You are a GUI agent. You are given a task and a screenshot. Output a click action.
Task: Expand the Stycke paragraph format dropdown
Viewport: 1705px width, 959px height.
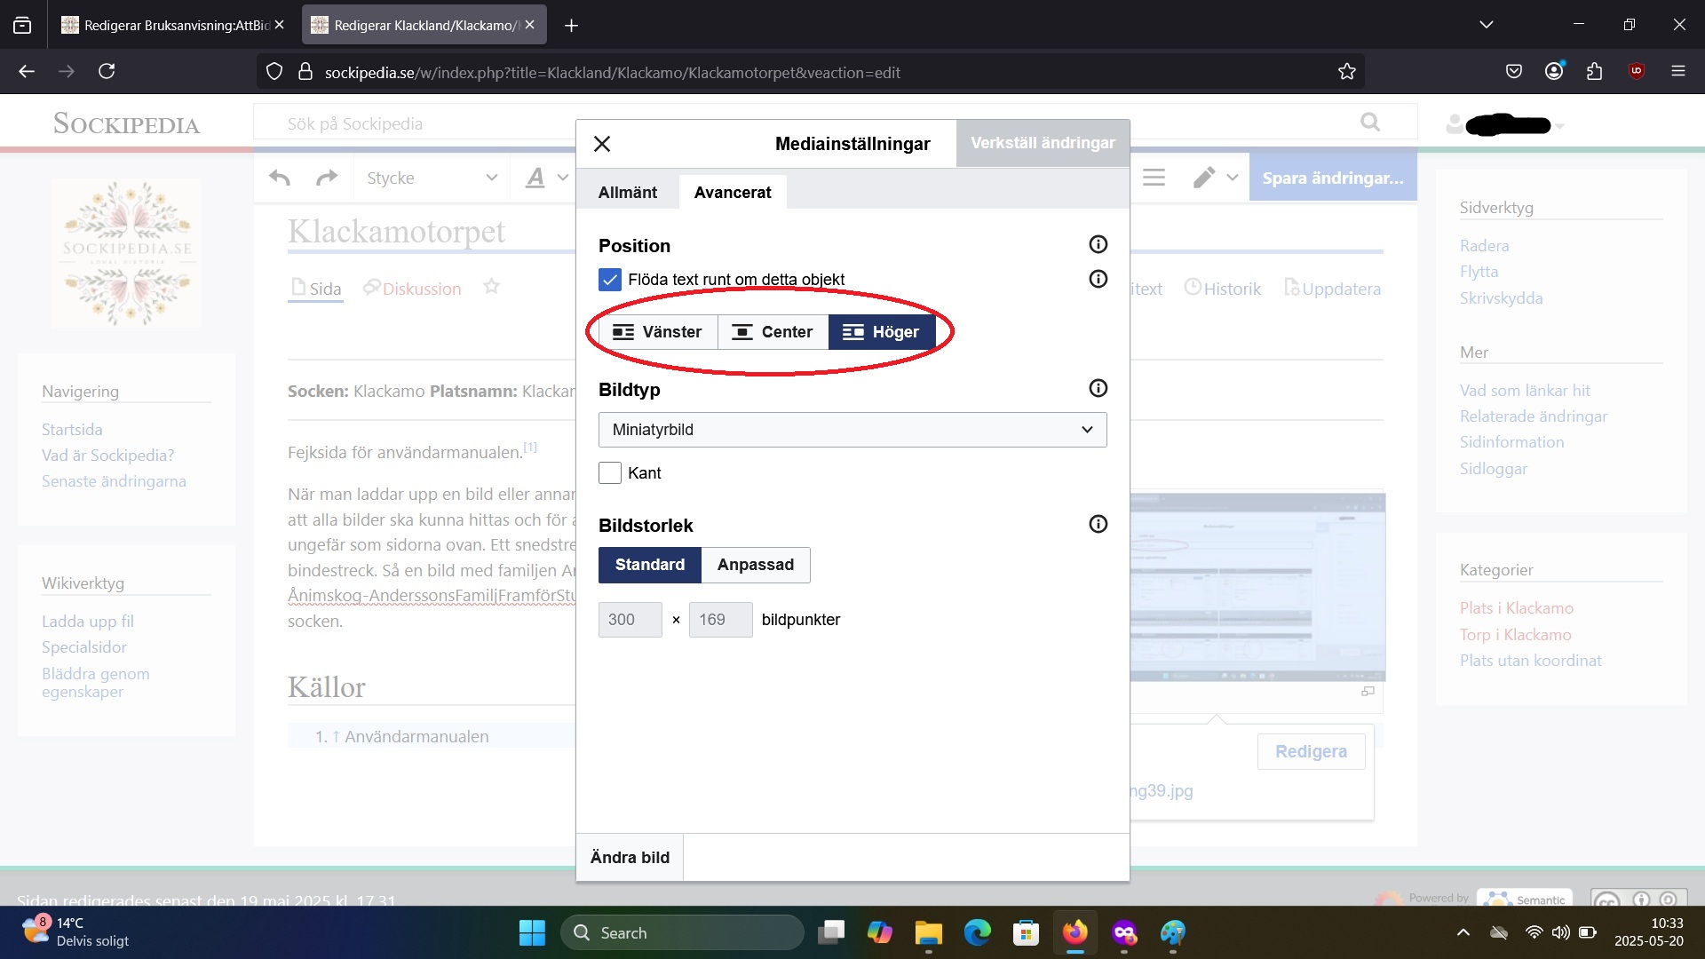[432, 178]
